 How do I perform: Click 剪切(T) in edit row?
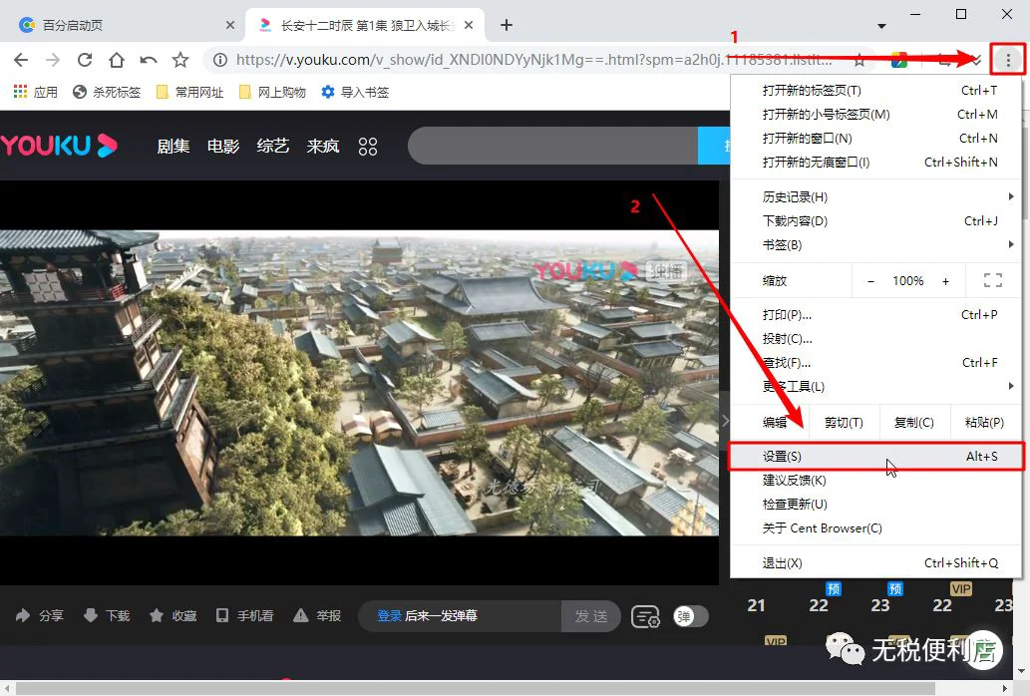point(844,422)
